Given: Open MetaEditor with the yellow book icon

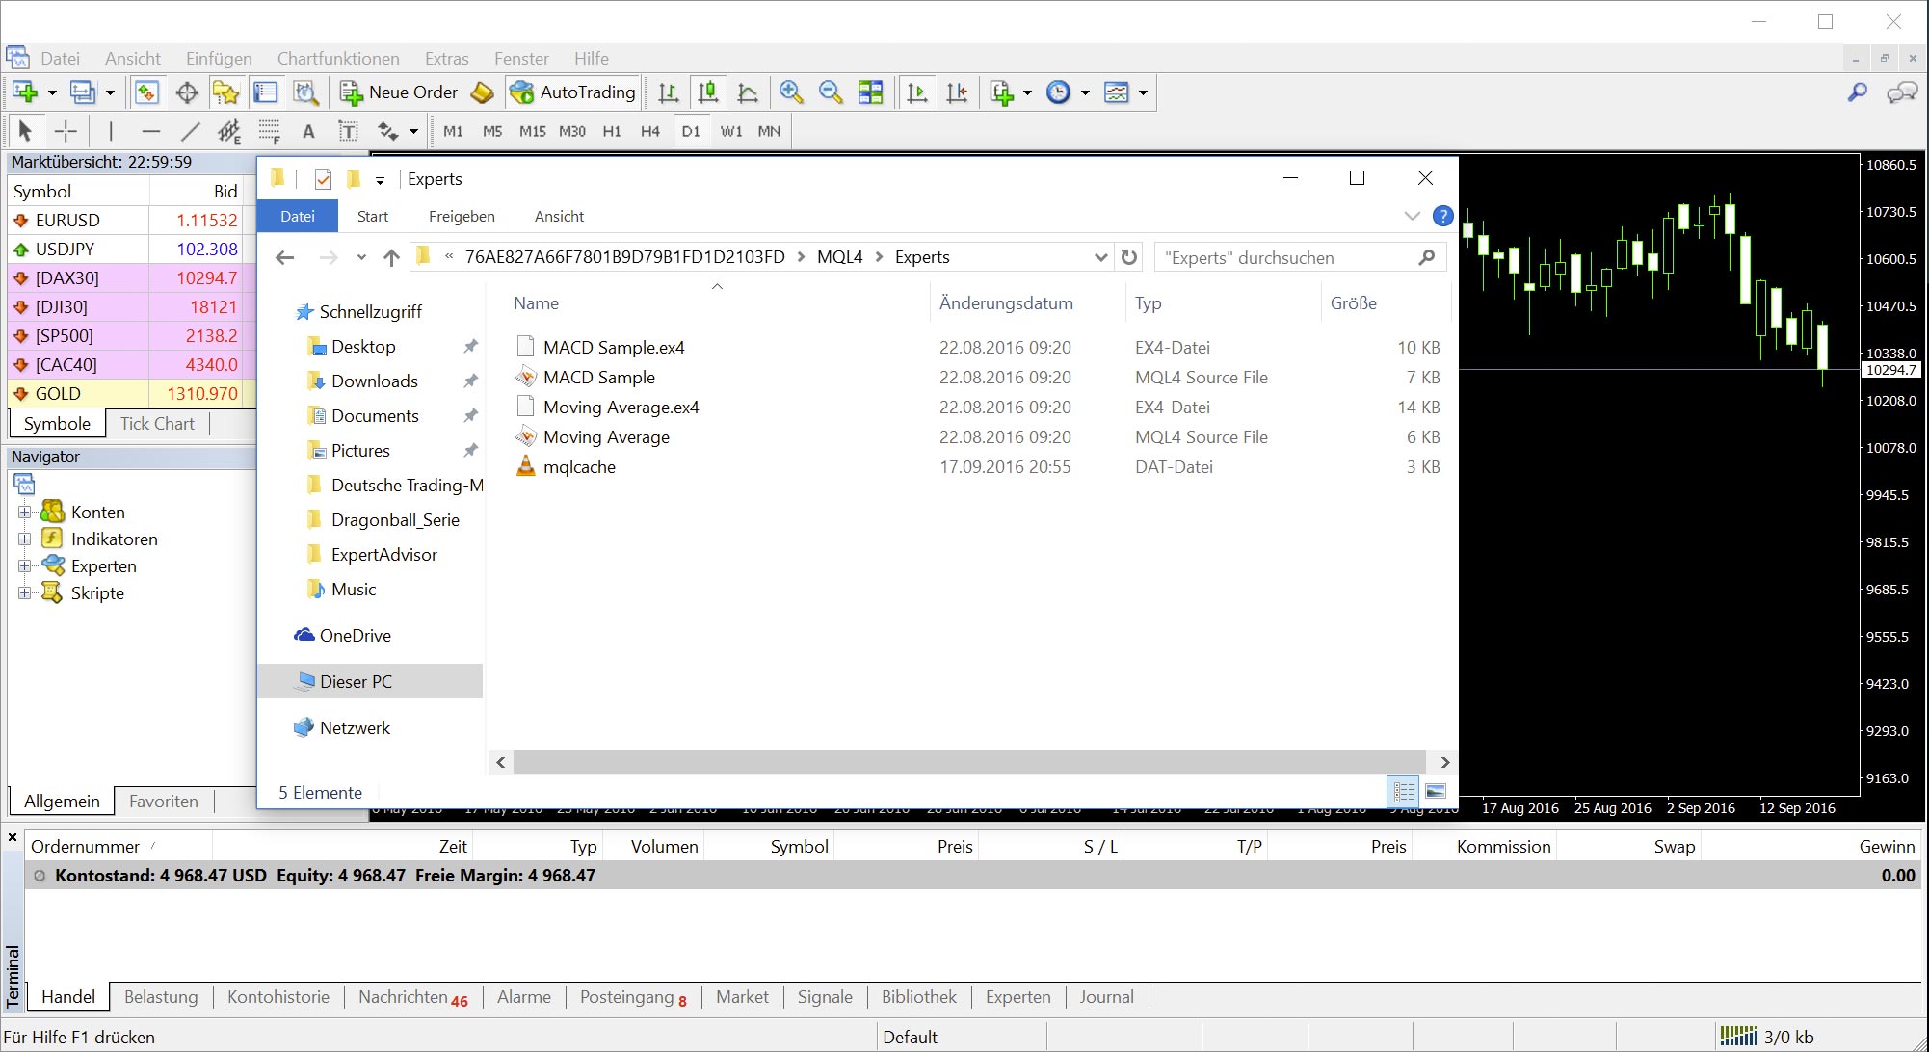Looking at the screenshot, I should click(482, 92).
